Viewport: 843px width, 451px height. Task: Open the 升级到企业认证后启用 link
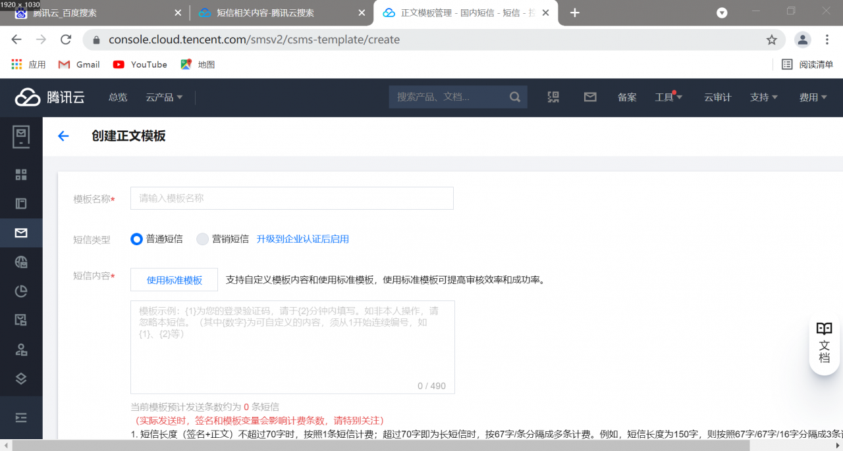click(x=302, y=239)
